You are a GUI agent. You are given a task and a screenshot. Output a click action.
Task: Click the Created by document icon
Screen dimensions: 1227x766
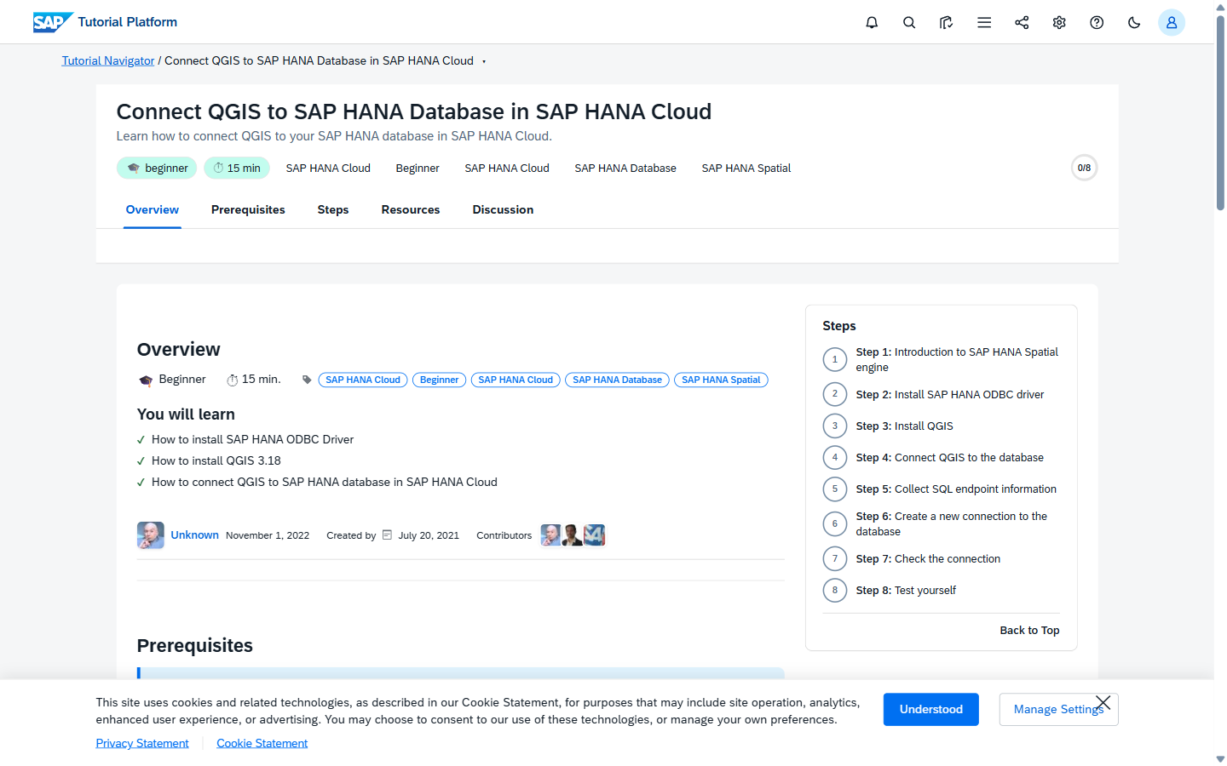click(x=387, y=535)
